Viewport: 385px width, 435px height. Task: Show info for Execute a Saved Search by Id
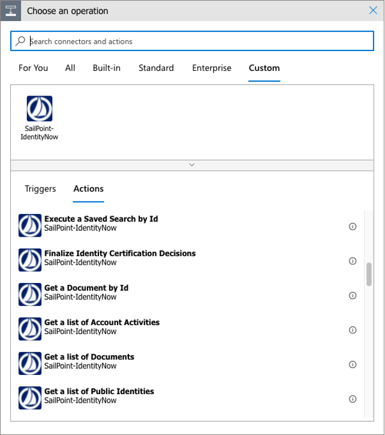[352, 227]
